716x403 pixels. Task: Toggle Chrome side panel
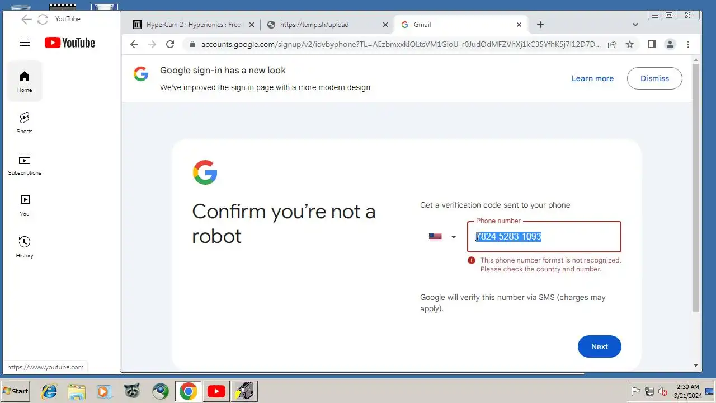coord(652,44)
